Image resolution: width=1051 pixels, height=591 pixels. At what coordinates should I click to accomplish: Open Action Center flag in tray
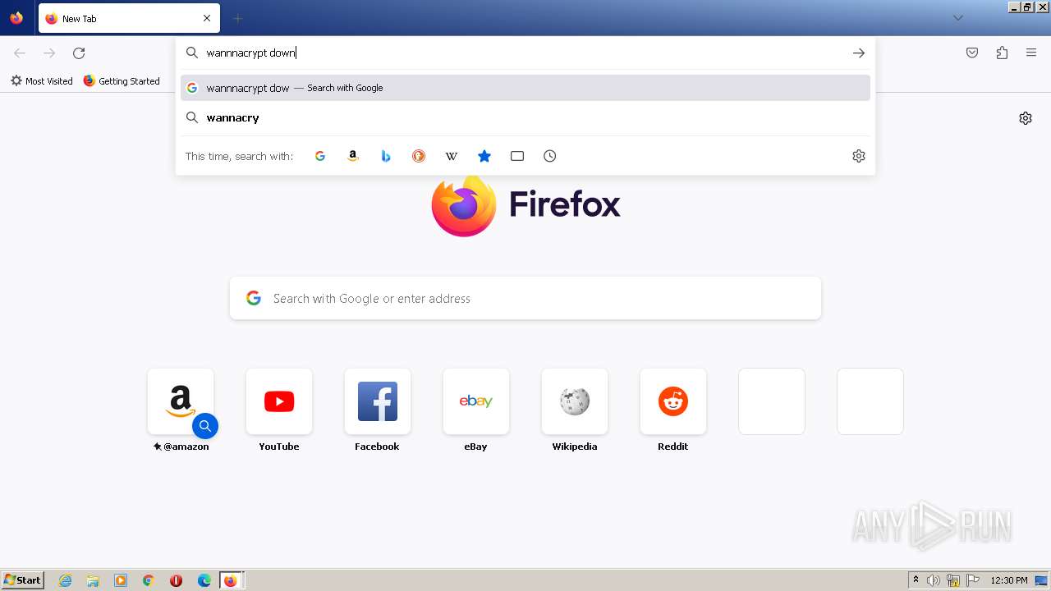(973, 580)
